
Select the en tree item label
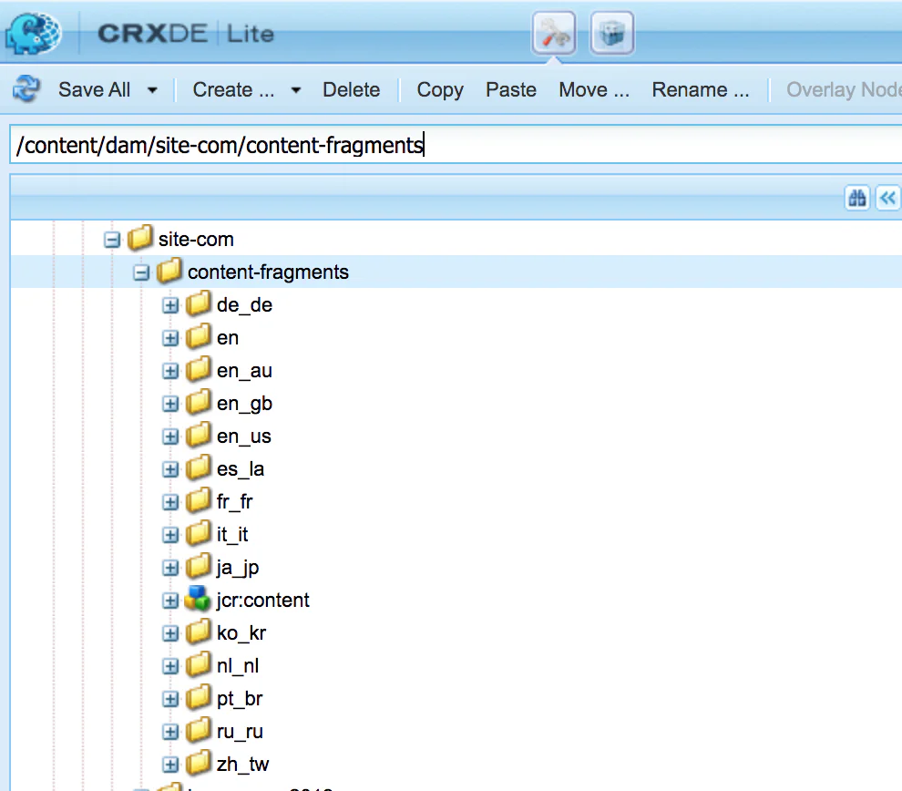tap(228, 338)
